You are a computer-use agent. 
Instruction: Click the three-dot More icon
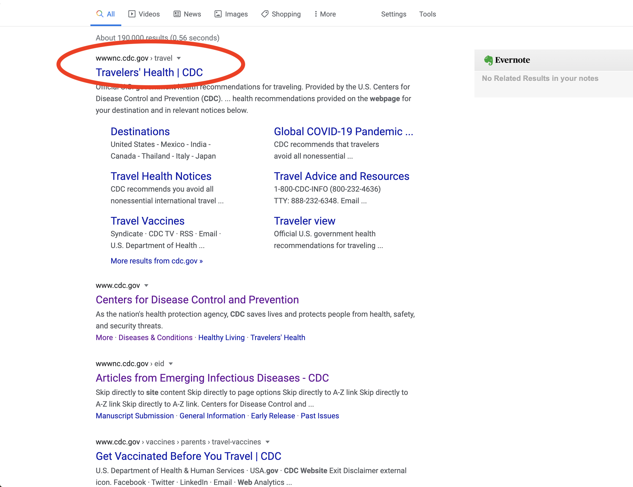(x=315, y=14)
